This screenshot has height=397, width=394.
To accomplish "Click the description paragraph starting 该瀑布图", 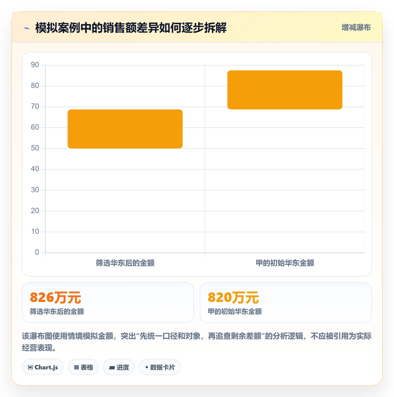I will pyautogui.click(x=197, y=342).
